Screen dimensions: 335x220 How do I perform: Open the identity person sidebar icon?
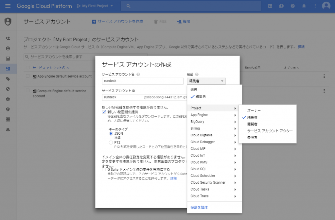[x=8, y=48]
